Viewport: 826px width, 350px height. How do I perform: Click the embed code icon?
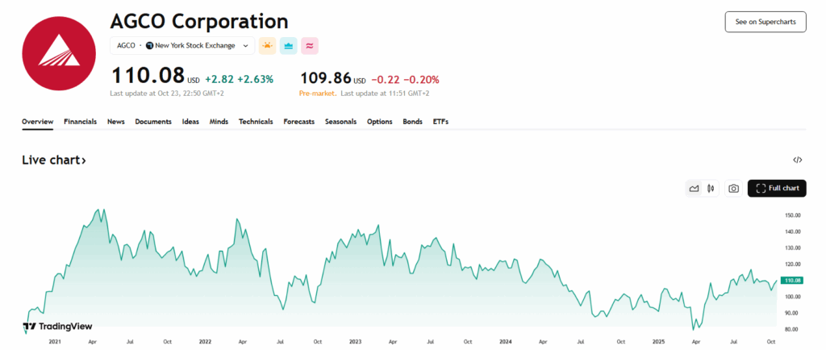(x=798, y=160)
